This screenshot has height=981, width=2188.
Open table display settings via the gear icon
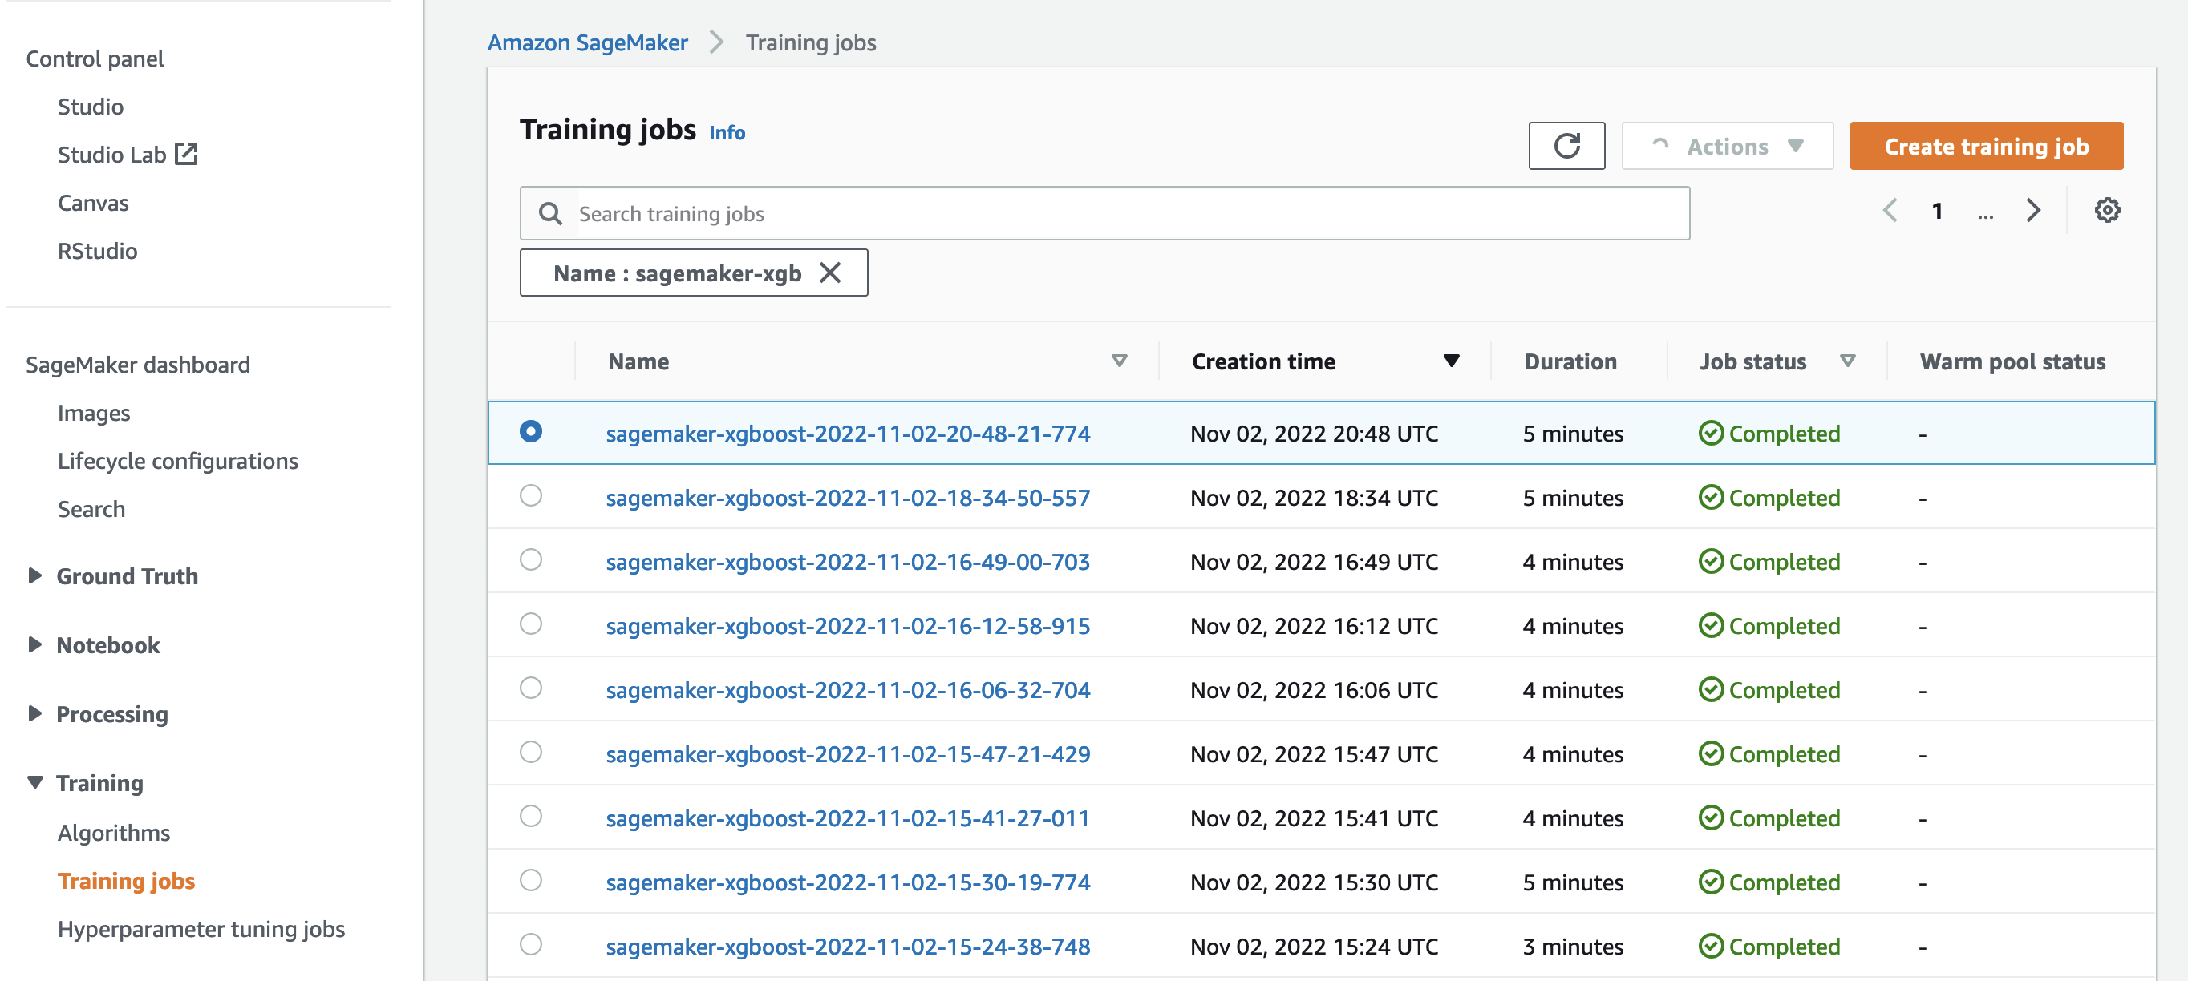click(x=2107, y=211)
